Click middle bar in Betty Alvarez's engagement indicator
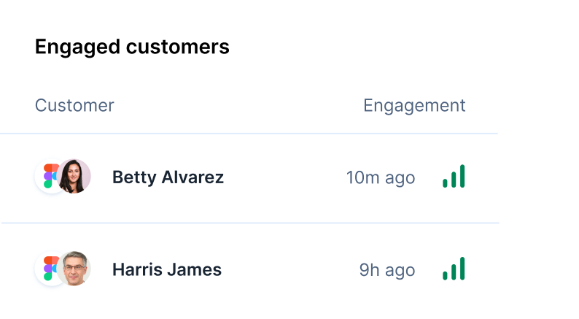 (454, 179)
